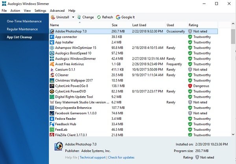This screenshot has width=236, height=164.
Task: Select the Avast Free Antivirus icon
Action: [52, 64]
